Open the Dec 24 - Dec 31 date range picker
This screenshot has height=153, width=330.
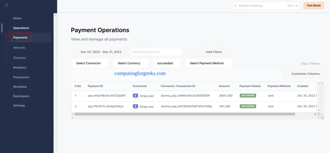click(101, 52)
